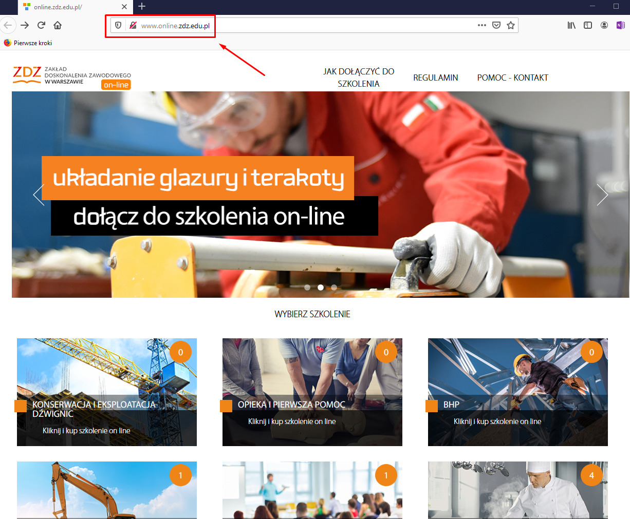This screenshot has height=519, width=630.
Task: Click the count badge on the crane card
Action: coord(180,352)
